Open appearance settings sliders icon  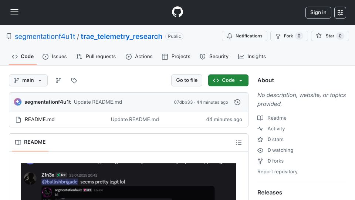340,13
